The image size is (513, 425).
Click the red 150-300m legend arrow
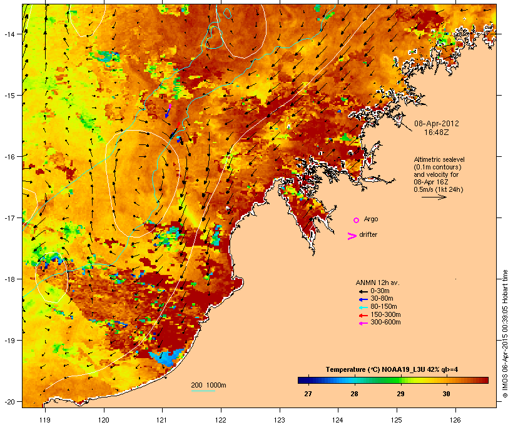click(363, 316)
